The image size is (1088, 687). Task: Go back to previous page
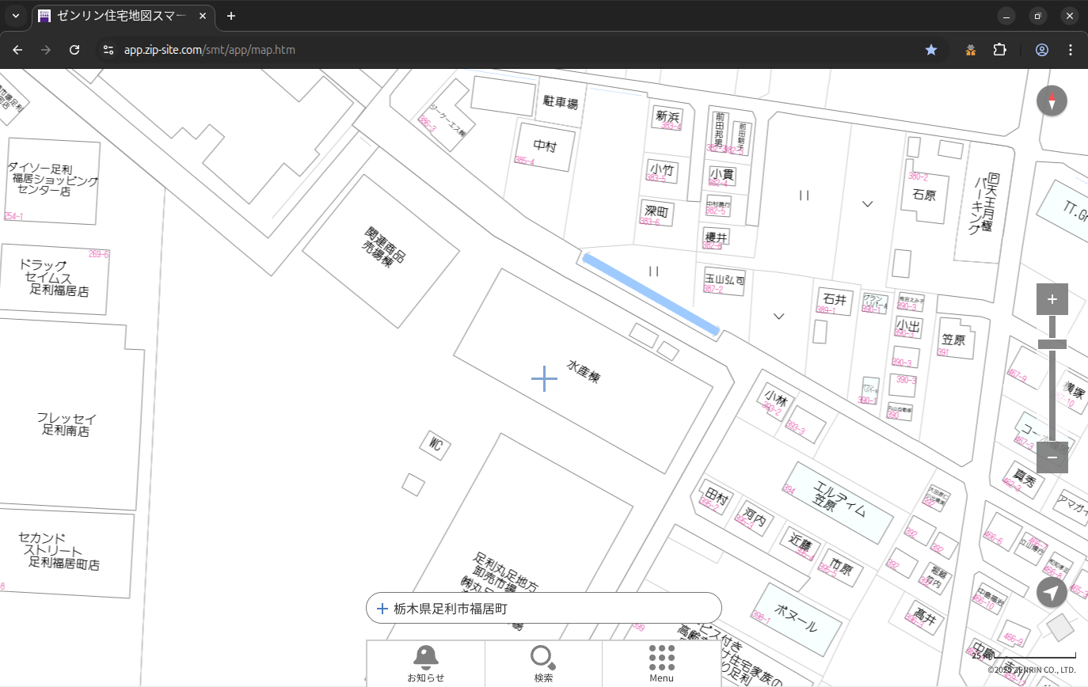click(17, 50)
